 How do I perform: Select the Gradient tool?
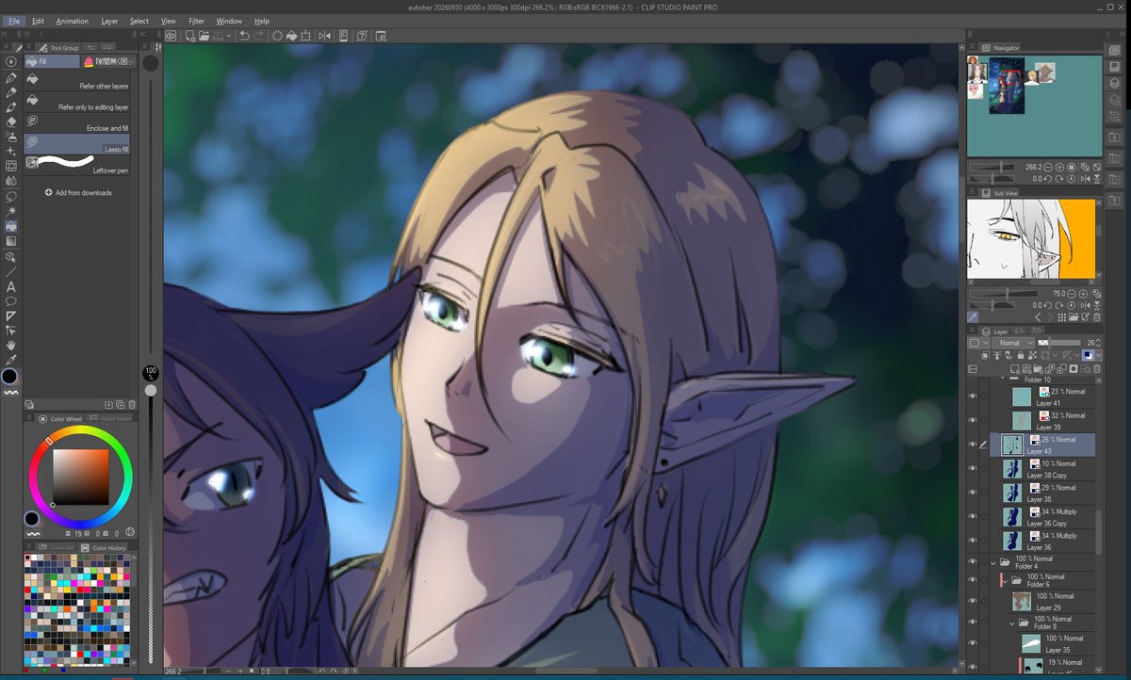point(11,241)
